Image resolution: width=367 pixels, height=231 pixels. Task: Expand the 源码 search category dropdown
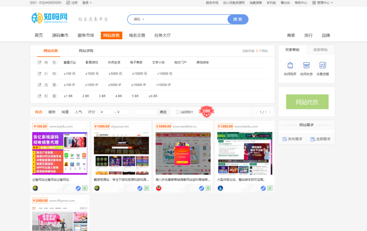(139, 19)
